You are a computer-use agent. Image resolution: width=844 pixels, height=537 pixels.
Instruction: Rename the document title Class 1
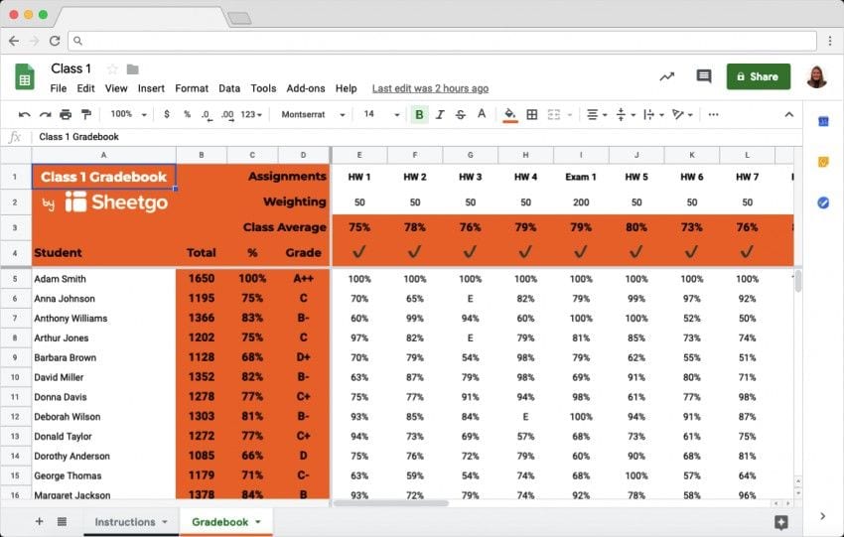pos(71,68)
